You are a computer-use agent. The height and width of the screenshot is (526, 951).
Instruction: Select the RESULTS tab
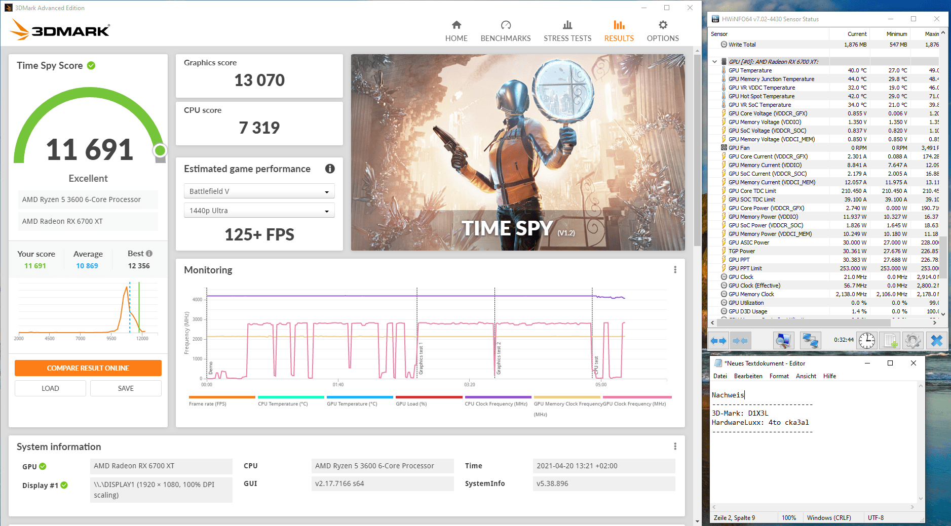(619, 31)
